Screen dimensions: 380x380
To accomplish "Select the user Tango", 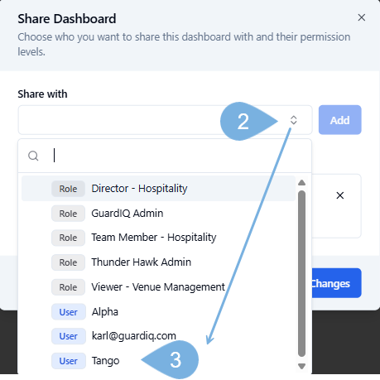I will pos(158,361).
